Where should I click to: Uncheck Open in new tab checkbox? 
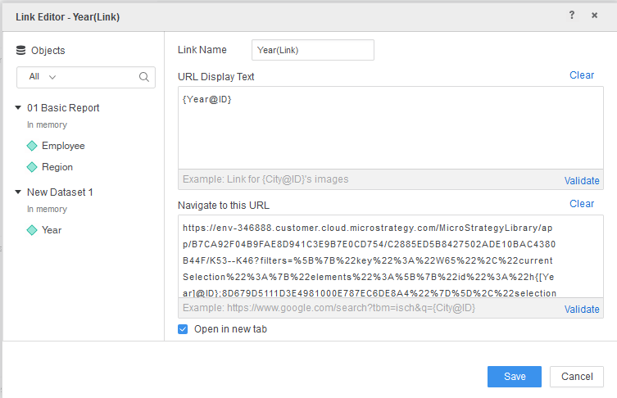pyautogui.click(x=183, y=329)
